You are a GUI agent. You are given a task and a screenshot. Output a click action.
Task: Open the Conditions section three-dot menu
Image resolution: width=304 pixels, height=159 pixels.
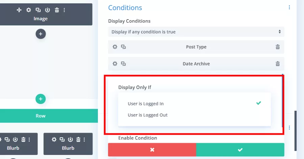point(289,7)
